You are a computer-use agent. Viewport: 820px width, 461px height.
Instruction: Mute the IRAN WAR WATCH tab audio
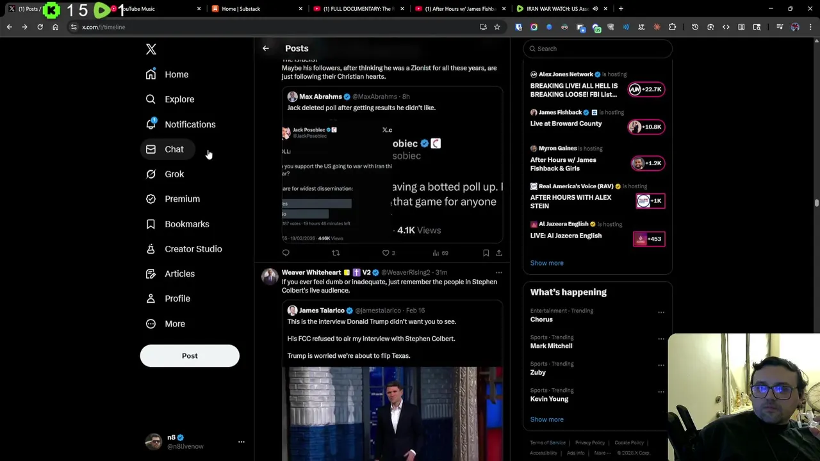tap(595, 9)
